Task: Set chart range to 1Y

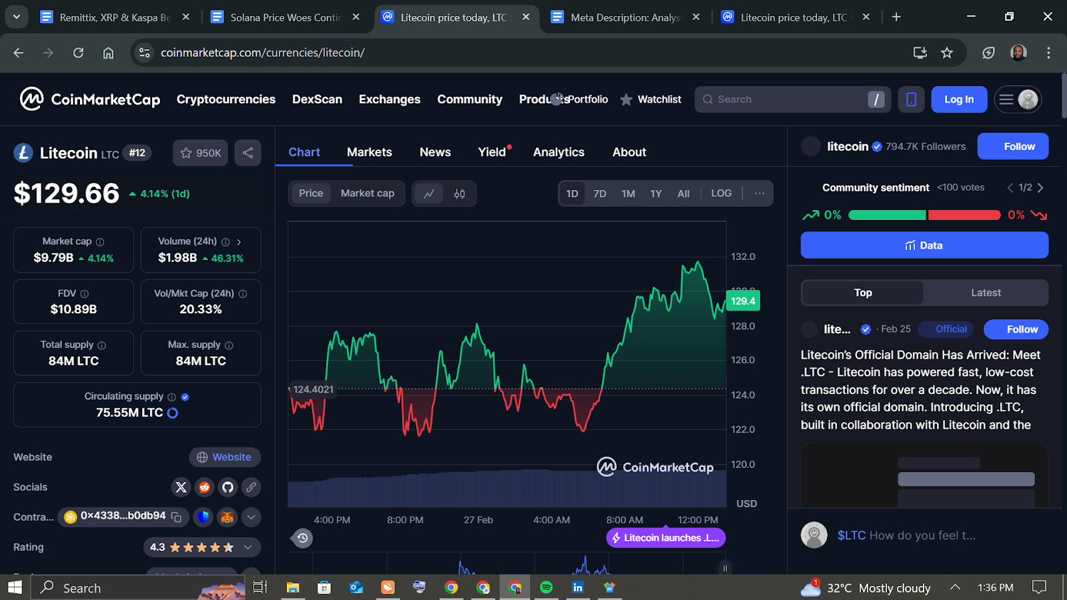Action: (656, 193)
